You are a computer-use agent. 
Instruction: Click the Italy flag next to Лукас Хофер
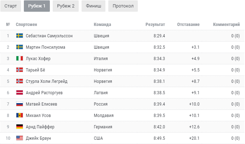[20, 59]
